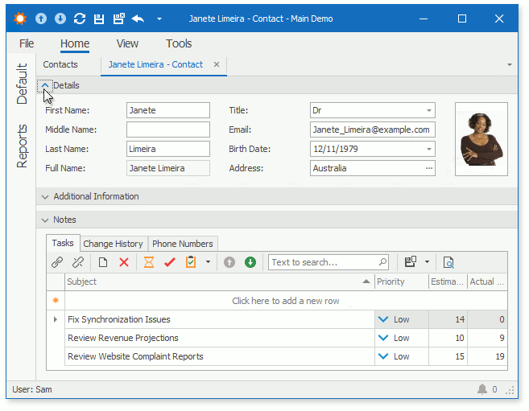The image size is (529, 411).
Task: Click the green down-arrow icon in Tasks toolbar
Action: point(250,262)
